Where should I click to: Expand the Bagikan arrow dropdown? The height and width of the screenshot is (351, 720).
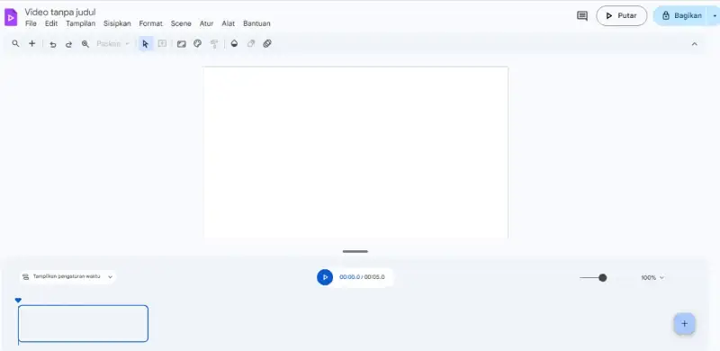714,15
